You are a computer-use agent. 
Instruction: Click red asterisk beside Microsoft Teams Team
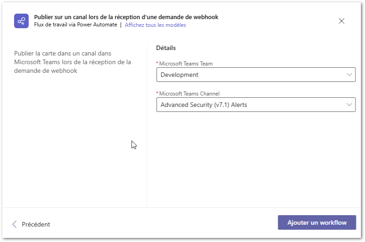click(x=157, y=64)
